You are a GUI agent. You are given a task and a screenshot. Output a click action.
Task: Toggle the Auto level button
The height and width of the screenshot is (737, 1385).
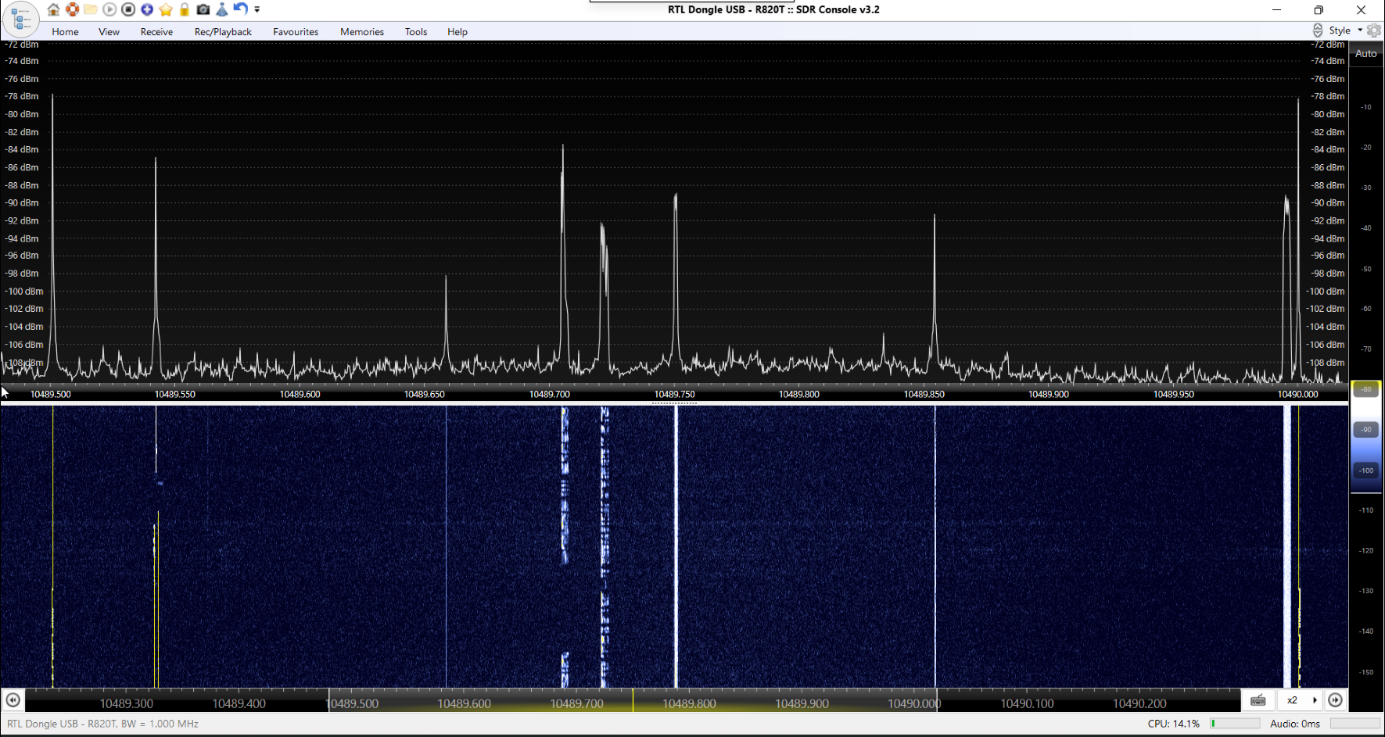pyautogui.click(x=1365, y=54)
